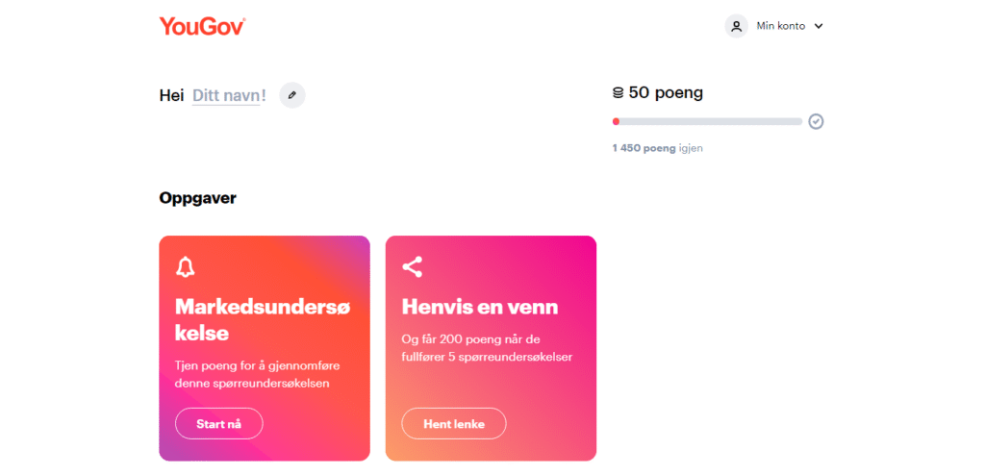
Task: Click the Ditt navn name field
Action: (225, 95)
